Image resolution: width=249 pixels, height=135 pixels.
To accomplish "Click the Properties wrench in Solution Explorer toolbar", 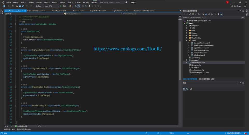I will [218, 14].
